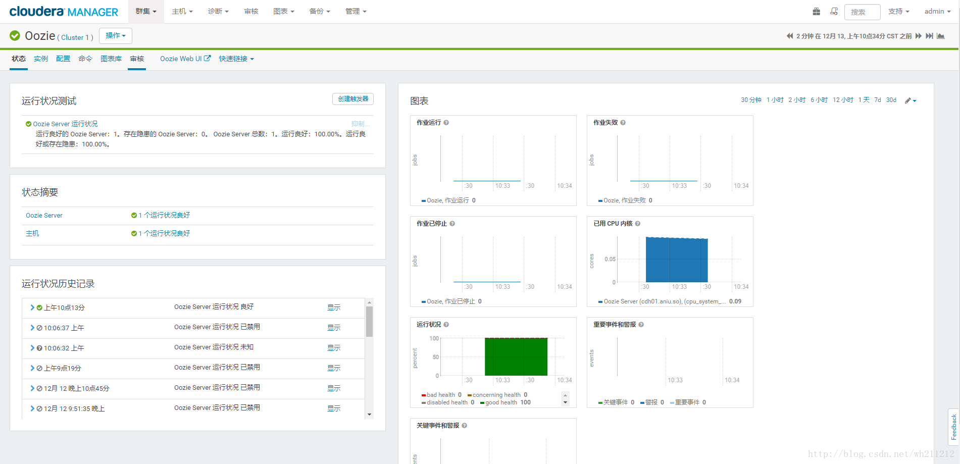
Task: Set chart range to 1 小时
Action: point(775,100)
